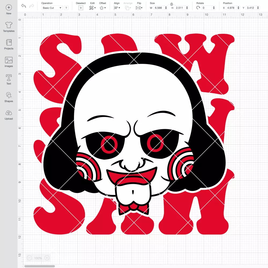Zoom in with the plus button
268x268 pixels.
47,258
